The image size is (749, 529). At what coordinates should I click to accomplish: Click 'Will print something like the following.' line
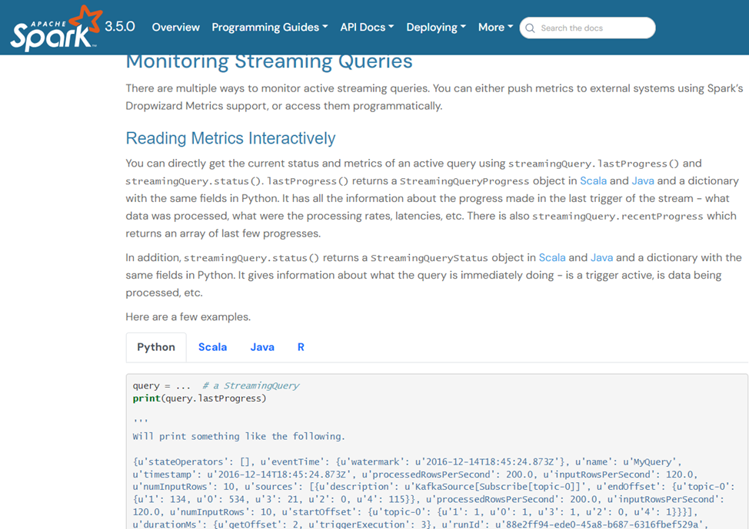coord(239,436)
